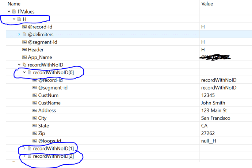The height and width of the screenshot is (168, 252).
Task: Click recordWithNoID value in nested @segment-id row
Action: (x=219, y=88)
